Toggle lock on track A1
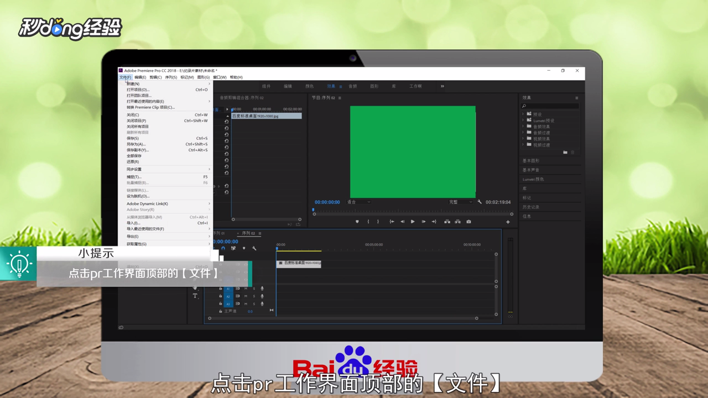Image resolution: width=708 pixels, height=398 pixels. click(220, 289)
